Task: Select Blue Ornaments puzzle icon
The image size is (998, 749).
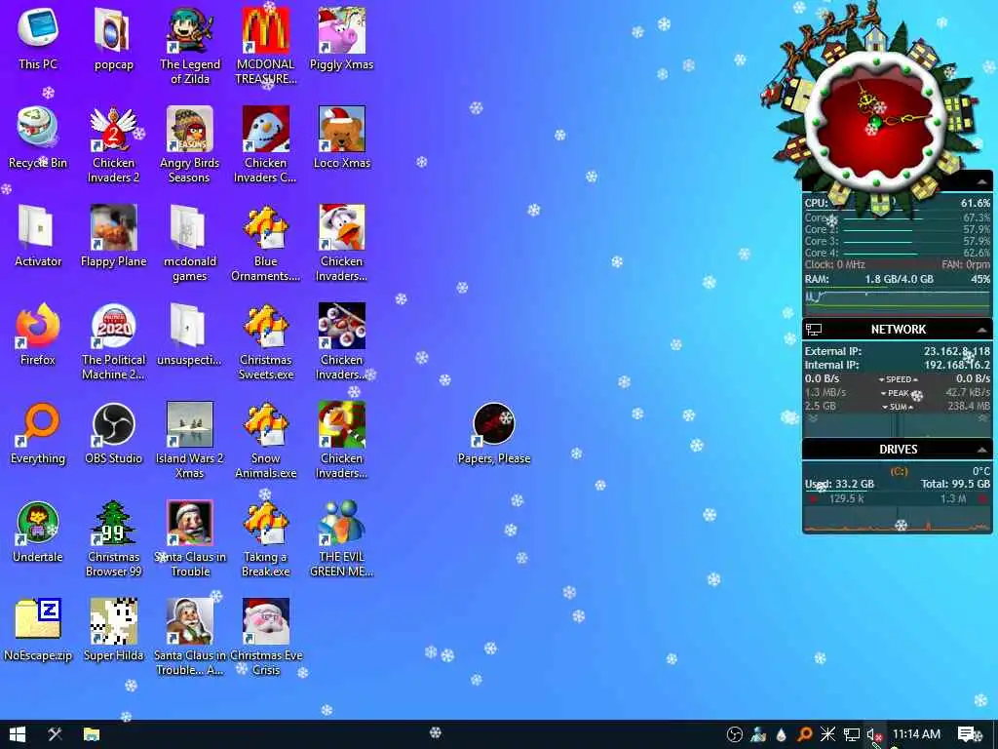Action: coord(266,243)
